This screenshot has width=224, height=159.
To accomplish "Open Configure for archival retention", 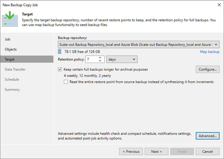I will (208, 69).
